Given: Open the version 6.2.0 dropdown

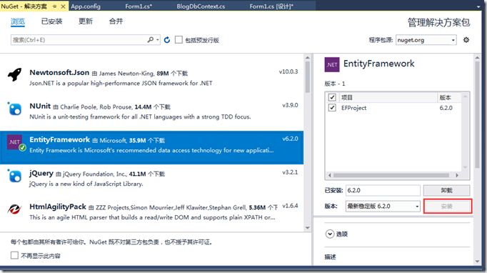Looking at the screenshot, I should (x=417, y=206).
